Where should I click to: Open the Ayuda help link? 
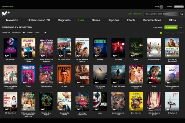pos(129,14)
